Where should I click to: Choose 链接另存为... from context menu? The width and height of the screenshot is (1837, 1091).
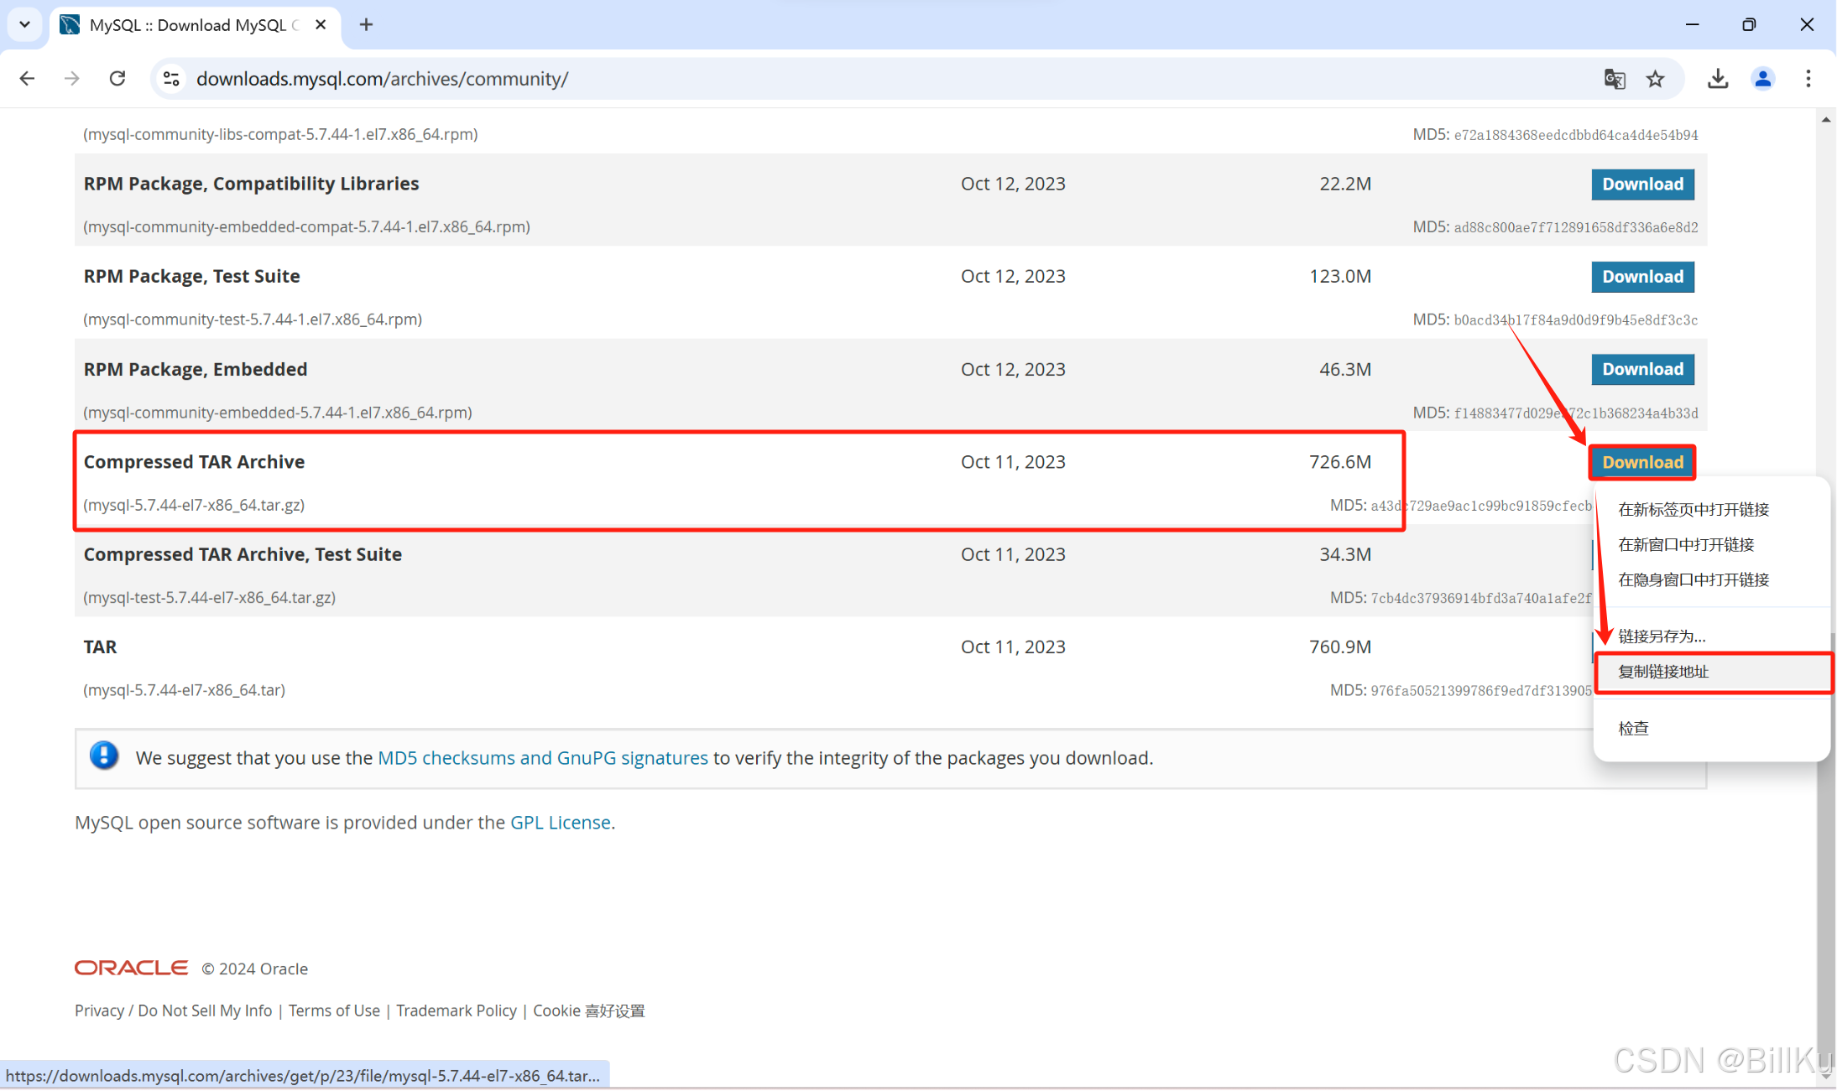click(x=1710, y=636)
